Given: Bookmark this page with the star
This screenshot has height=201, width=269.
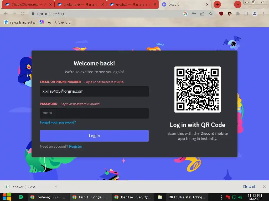Looking at the screenshot, I should [x=211, y=14].
